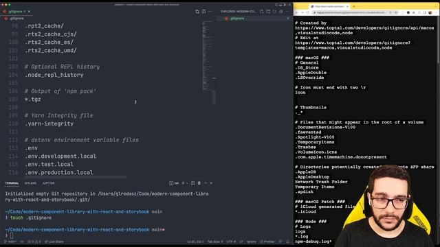This screenshot has width=440, height=247.
Task: Click the zsh terminal shell indicator
Action: coord(174,183)
